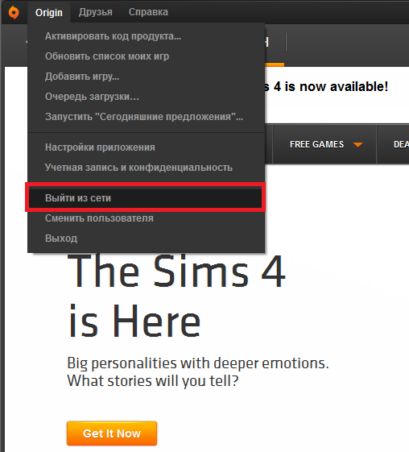Open the Друзья menu

pyautogui.click(x=96, y=12)
